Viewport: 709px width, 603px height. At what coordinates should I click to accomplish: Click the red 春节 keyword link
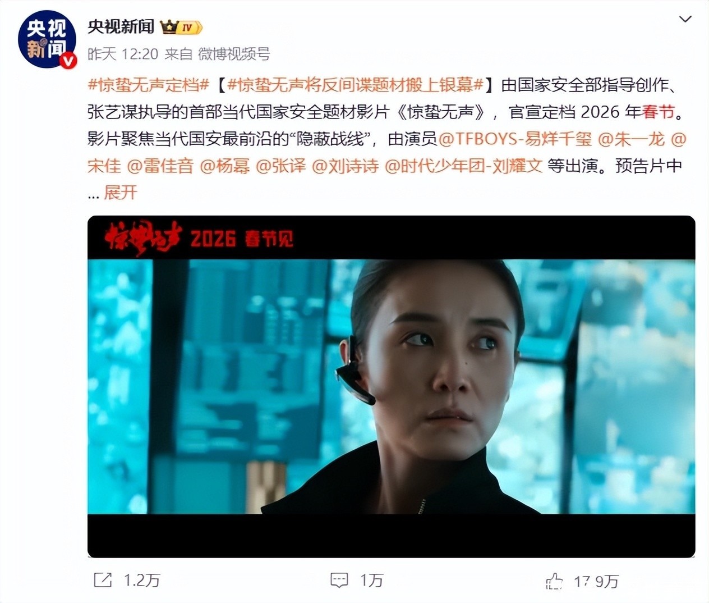pyautogui.click(x=658, y=112)
